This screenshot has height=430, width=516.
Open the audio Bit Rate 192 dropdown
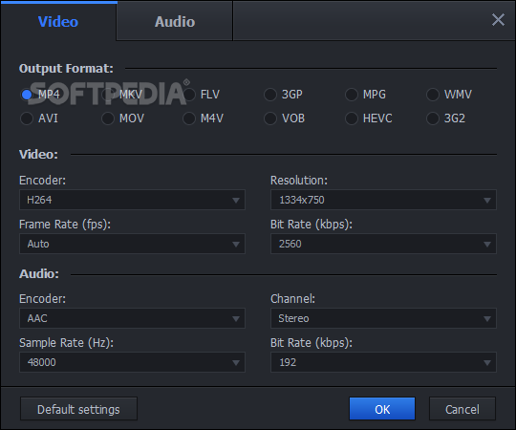point(383,362)
